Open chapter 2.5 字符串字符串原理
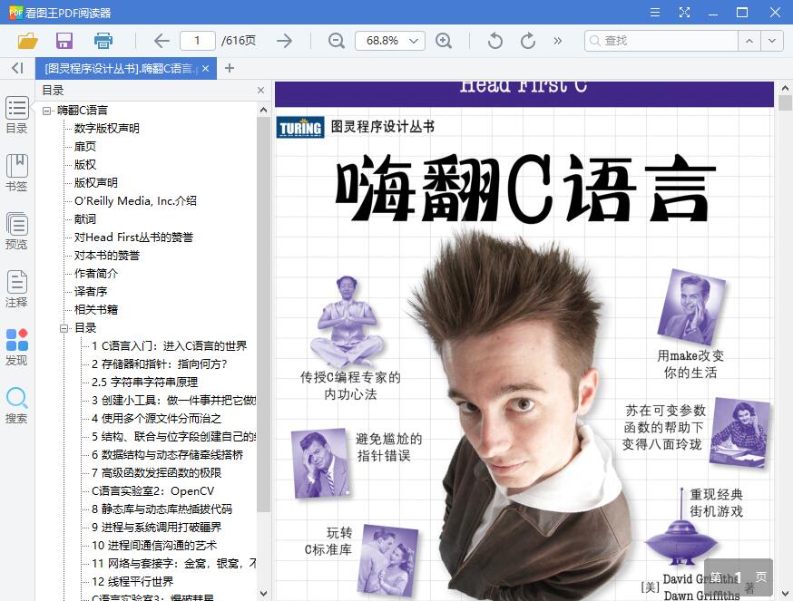Screen dimensions: 793x601 point(144,383)
